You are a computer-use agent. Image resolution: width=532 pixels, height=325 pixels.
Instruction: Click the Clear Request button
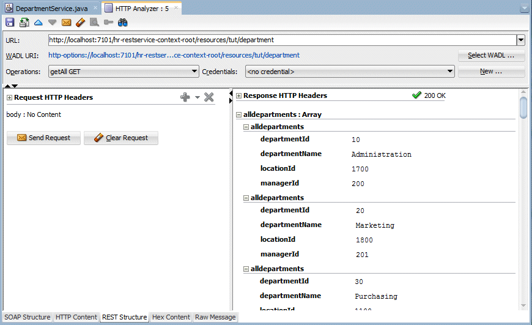pos(121,138)
